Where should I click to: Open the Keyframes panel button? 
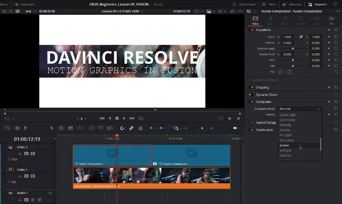[x=24, y=4]
